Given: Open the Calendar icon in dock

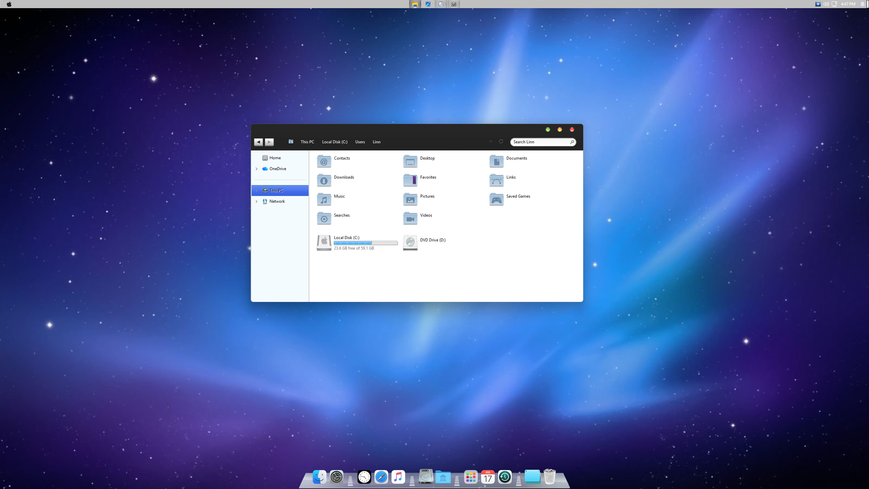Looking at the screenshot, I should tap(488, 477).
